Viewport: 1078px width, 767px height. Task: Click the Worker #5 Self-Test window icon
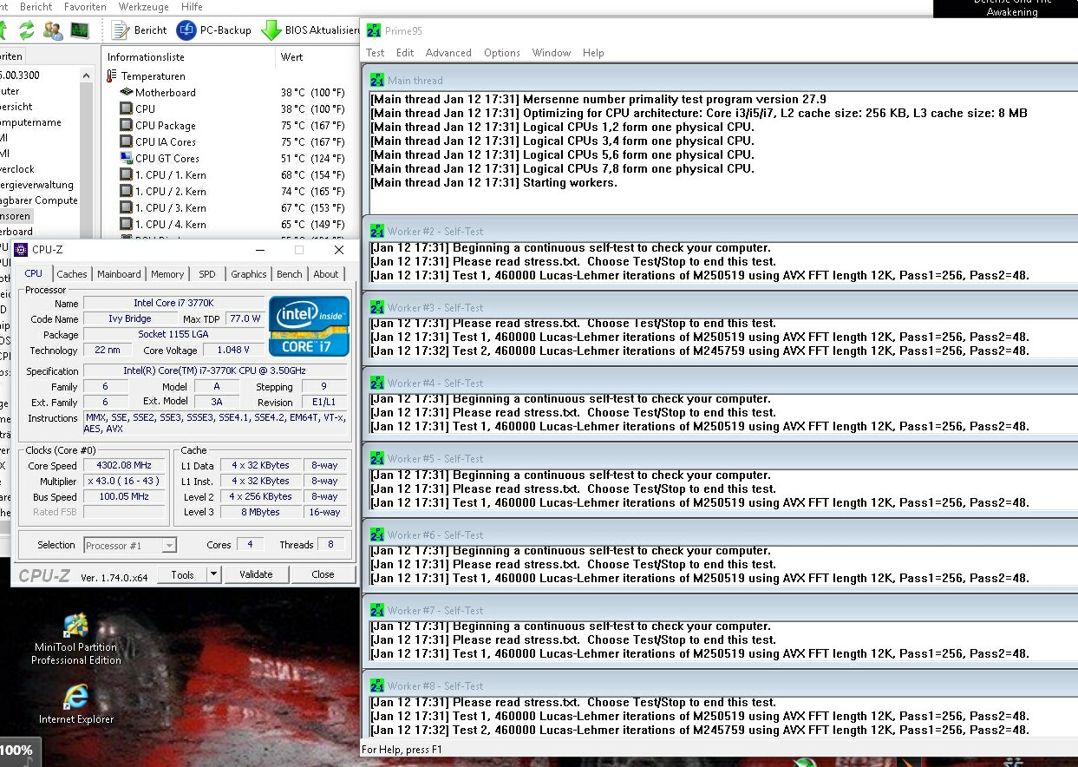(377, 459)
